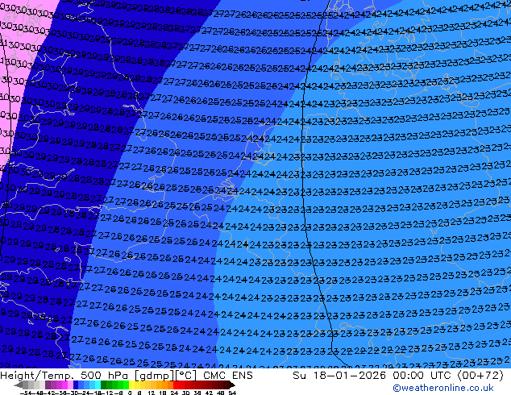The image size is (511, 395).
Task: Click the '24' legend scale label
Action: pos(174,393)
